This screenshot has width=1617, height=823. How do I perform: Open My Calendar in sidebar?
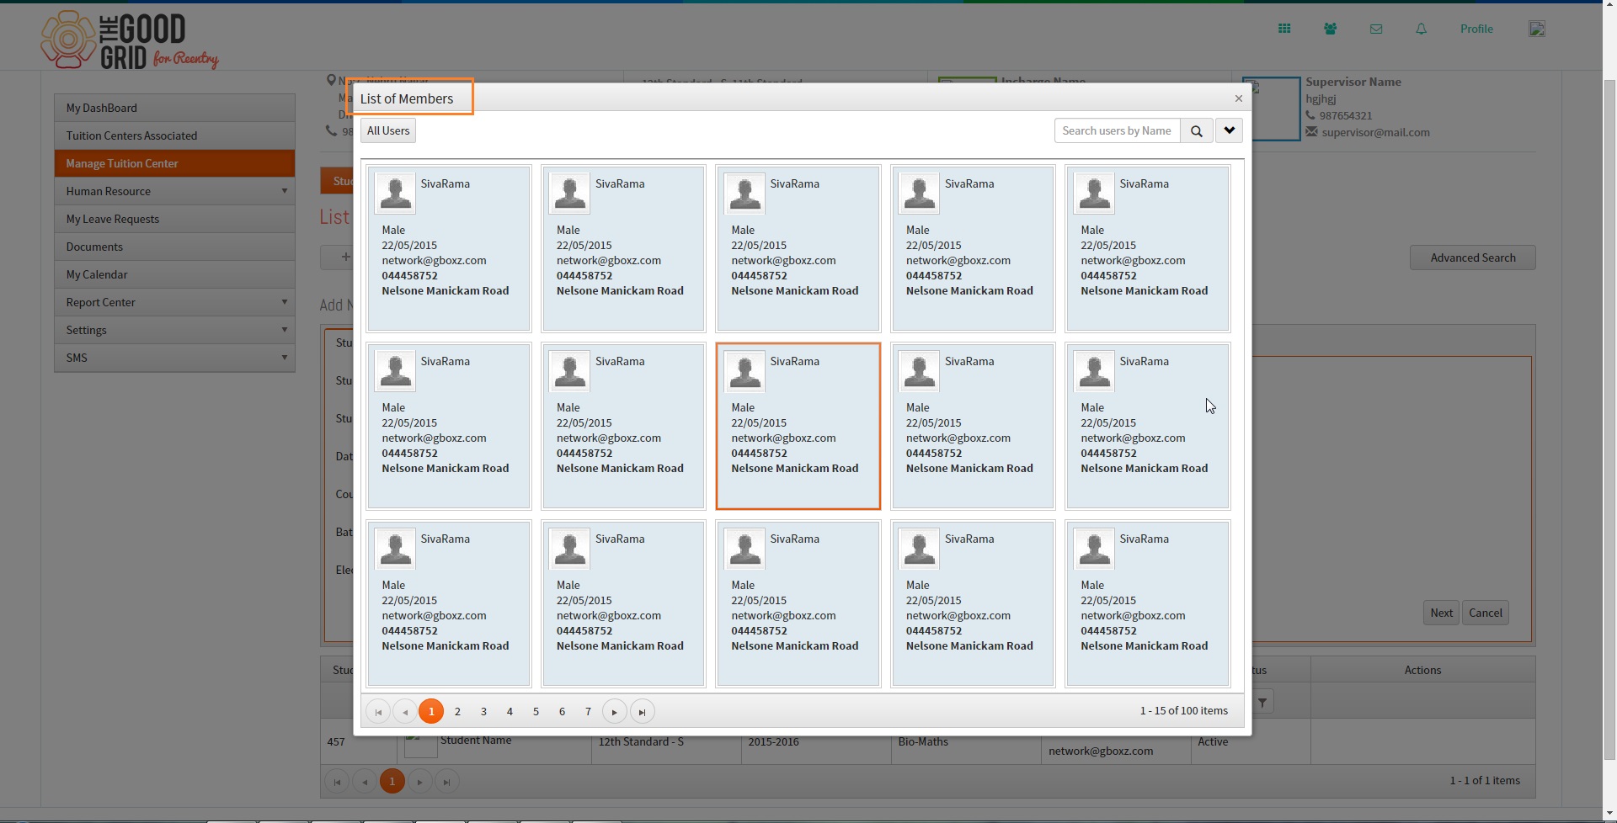(174, 274)
